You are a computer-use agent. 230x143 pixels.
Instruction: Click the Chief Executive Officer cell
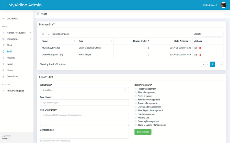tap(95, 48)
